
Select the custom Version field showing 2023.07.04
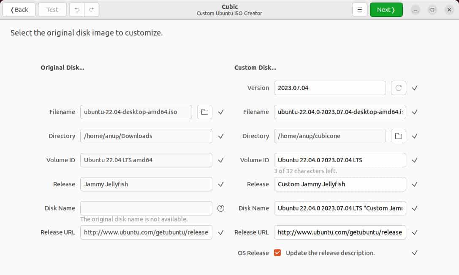(x=329, y=88)
